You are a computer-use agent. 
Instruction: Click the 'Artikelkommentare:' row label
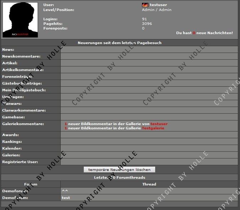[23, 70]
